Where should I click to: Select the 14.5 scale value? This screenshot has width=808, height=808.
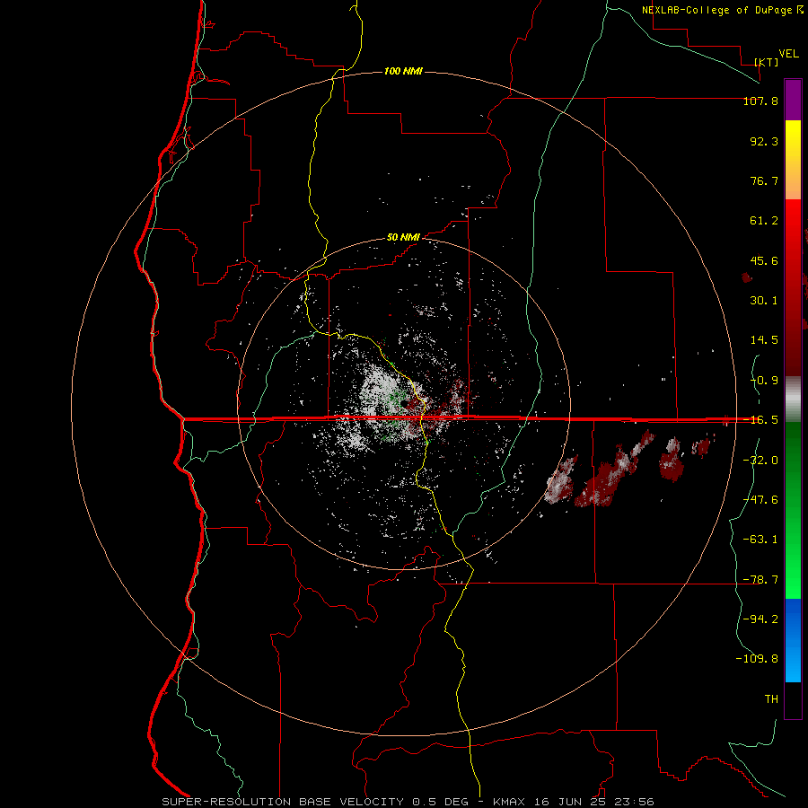pos(764,340)
